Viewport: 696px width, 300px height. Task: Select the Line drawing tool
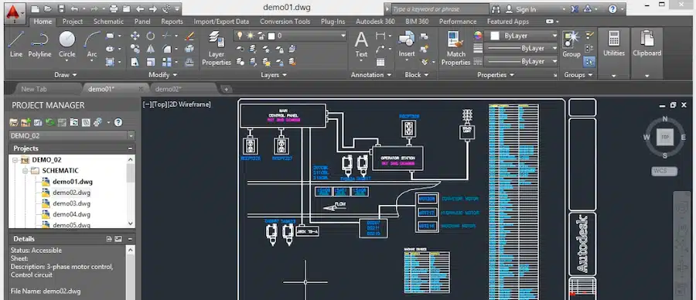16,44
